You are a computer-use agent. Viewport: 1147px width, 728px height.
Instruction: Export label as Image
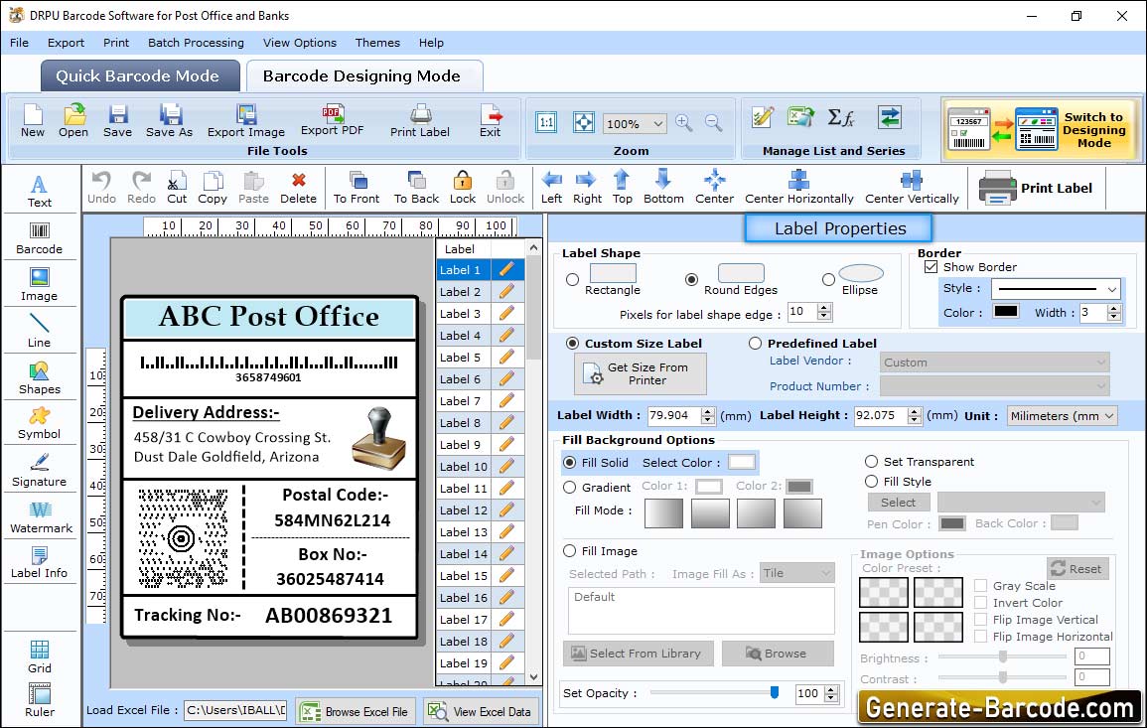pyautogui.click(x=246, y=121)
